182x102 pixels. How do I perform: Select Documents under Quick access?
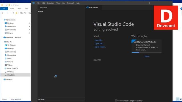11,30
